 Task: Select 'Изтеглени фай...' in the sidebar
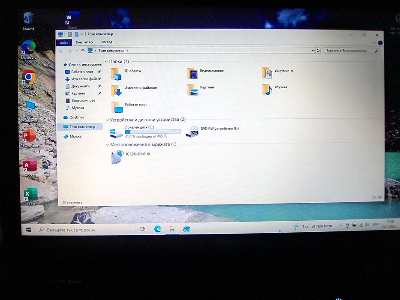[83, 79]
